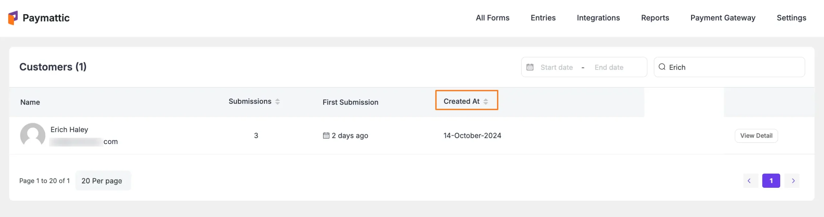This screenshot has height=217, width=824.
Task: Go to previous page arrow
Action: (749, 181)
